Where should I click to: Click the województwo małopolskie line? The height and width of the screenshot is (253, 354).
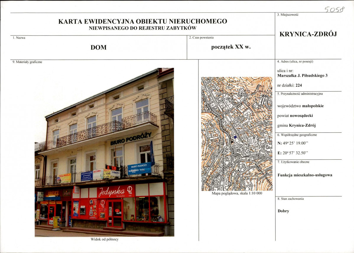click(x=301, y=106)
